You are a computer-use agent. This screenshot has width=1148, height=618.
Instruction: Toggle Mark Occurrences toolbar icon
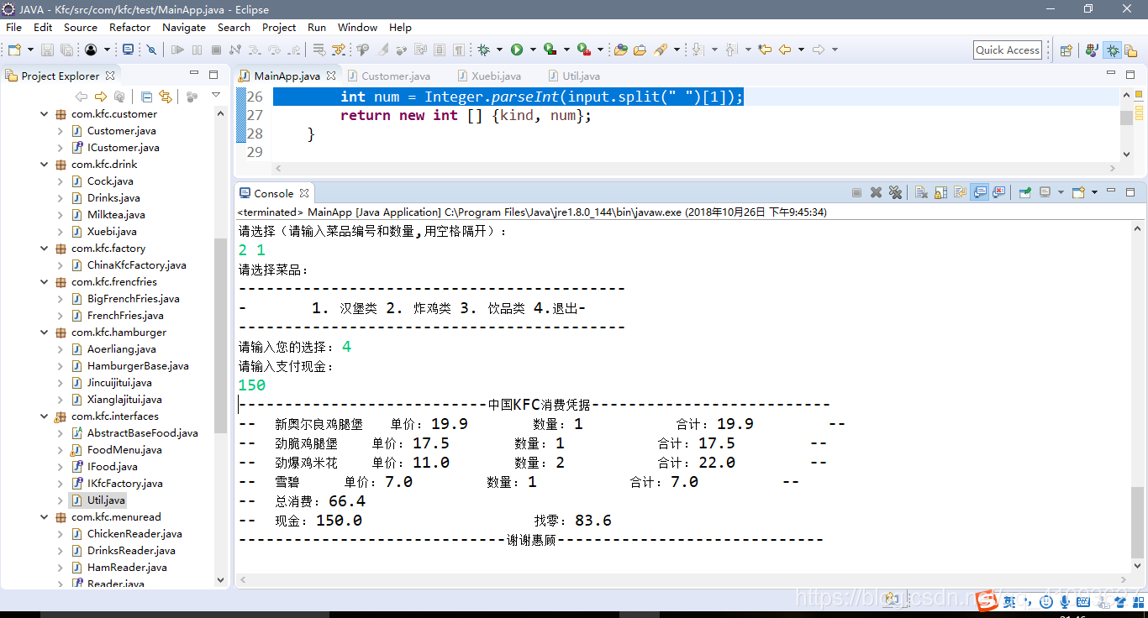[x=382, y=50]
